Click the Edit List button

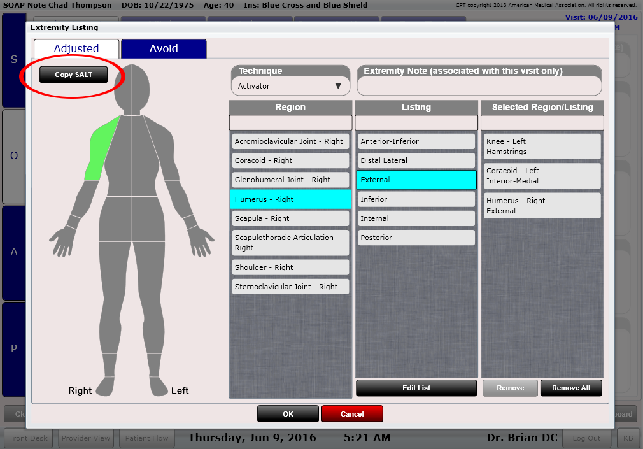pyautogui.click(x=416, y=388)
